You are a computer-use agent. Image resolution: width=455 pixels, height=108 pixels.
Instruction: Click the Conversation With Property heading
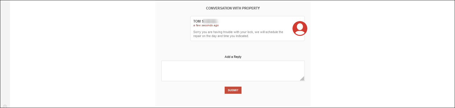point(233,8)
